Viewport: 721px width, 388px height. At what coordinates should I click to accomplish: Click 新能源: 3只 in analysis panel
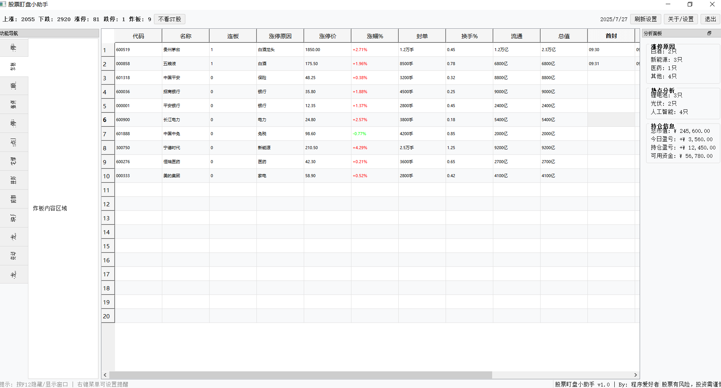pos(667,59)
